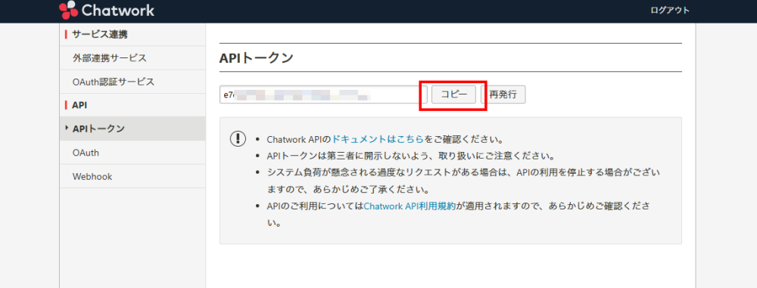Click the 再発行 reissue button
This screenshot has height=288, width=757.
click(x=503, y=94)
